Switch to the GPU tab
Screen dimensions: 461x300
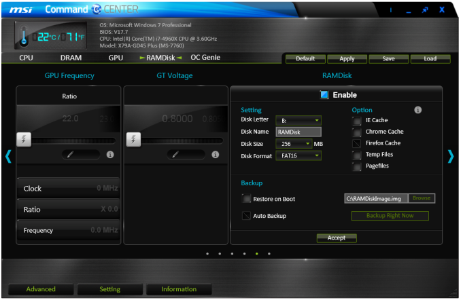(x=116, y=58)
